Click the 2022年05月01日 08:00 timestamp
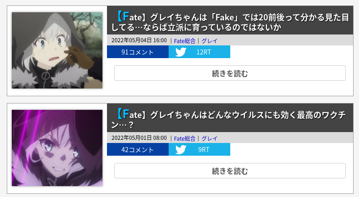 click(x=139, y=138)
